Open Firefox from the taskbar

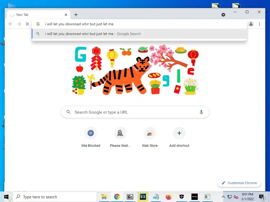tap(168, 197)
